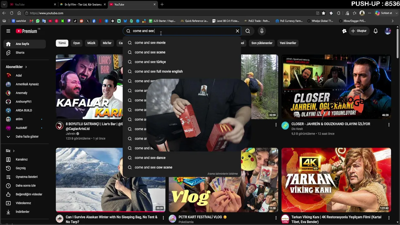Open the Dix Kesit channel link
The width and height of the screenshot is (400, 225).
click(297, 129)
